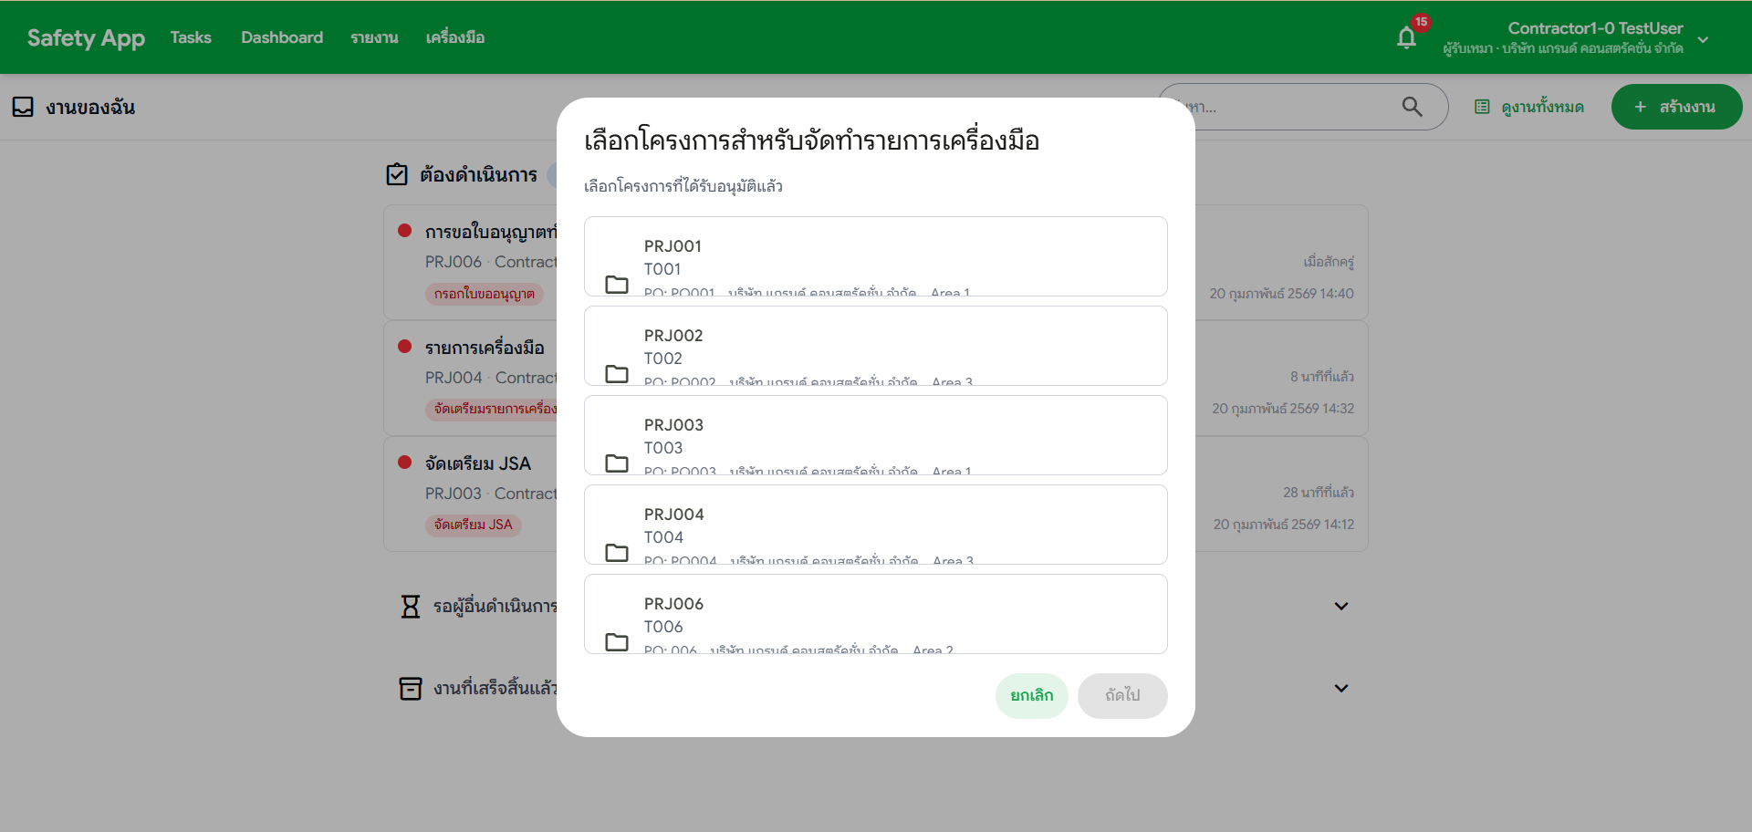The width and height of the screenshot is (1752, 832).
Task: Click the search magnifier icon
Action: [x=1412, y=107]
